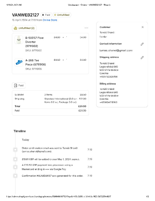The height and width of the screenshot is (201, 155).
Task: Edit contact information pencil icon
Action: (142, 44)
